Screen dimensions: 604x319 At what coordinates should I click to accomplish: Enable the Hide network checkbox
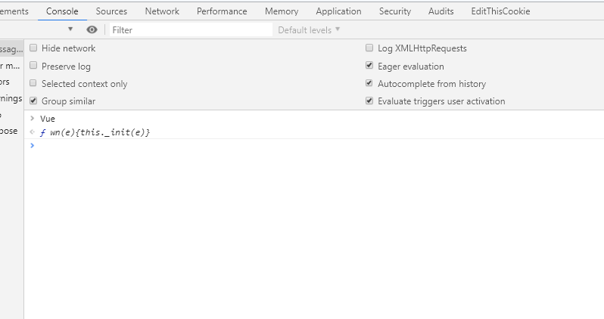point(33,48)
